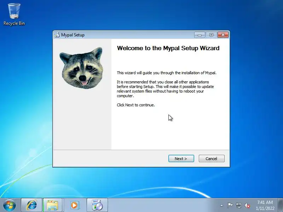
Task: Click the network status tray icon
Action: point(238,205)
